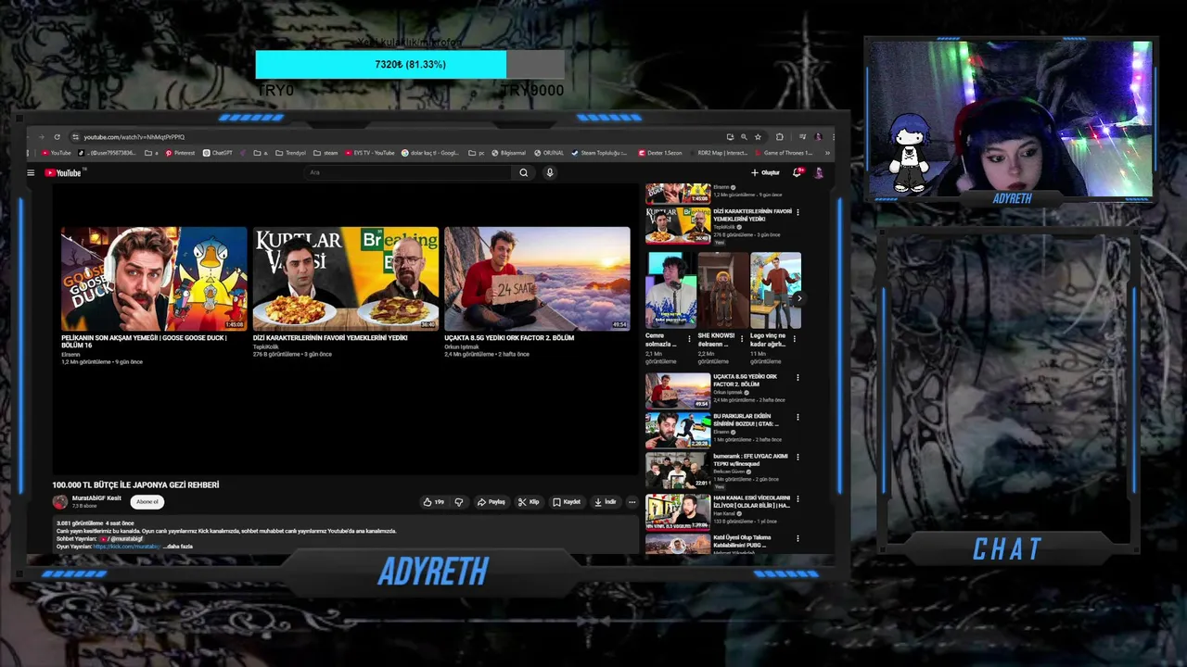
Task: Open Goose Goose Duck end-screen video thumbnail
Action: 154,279
